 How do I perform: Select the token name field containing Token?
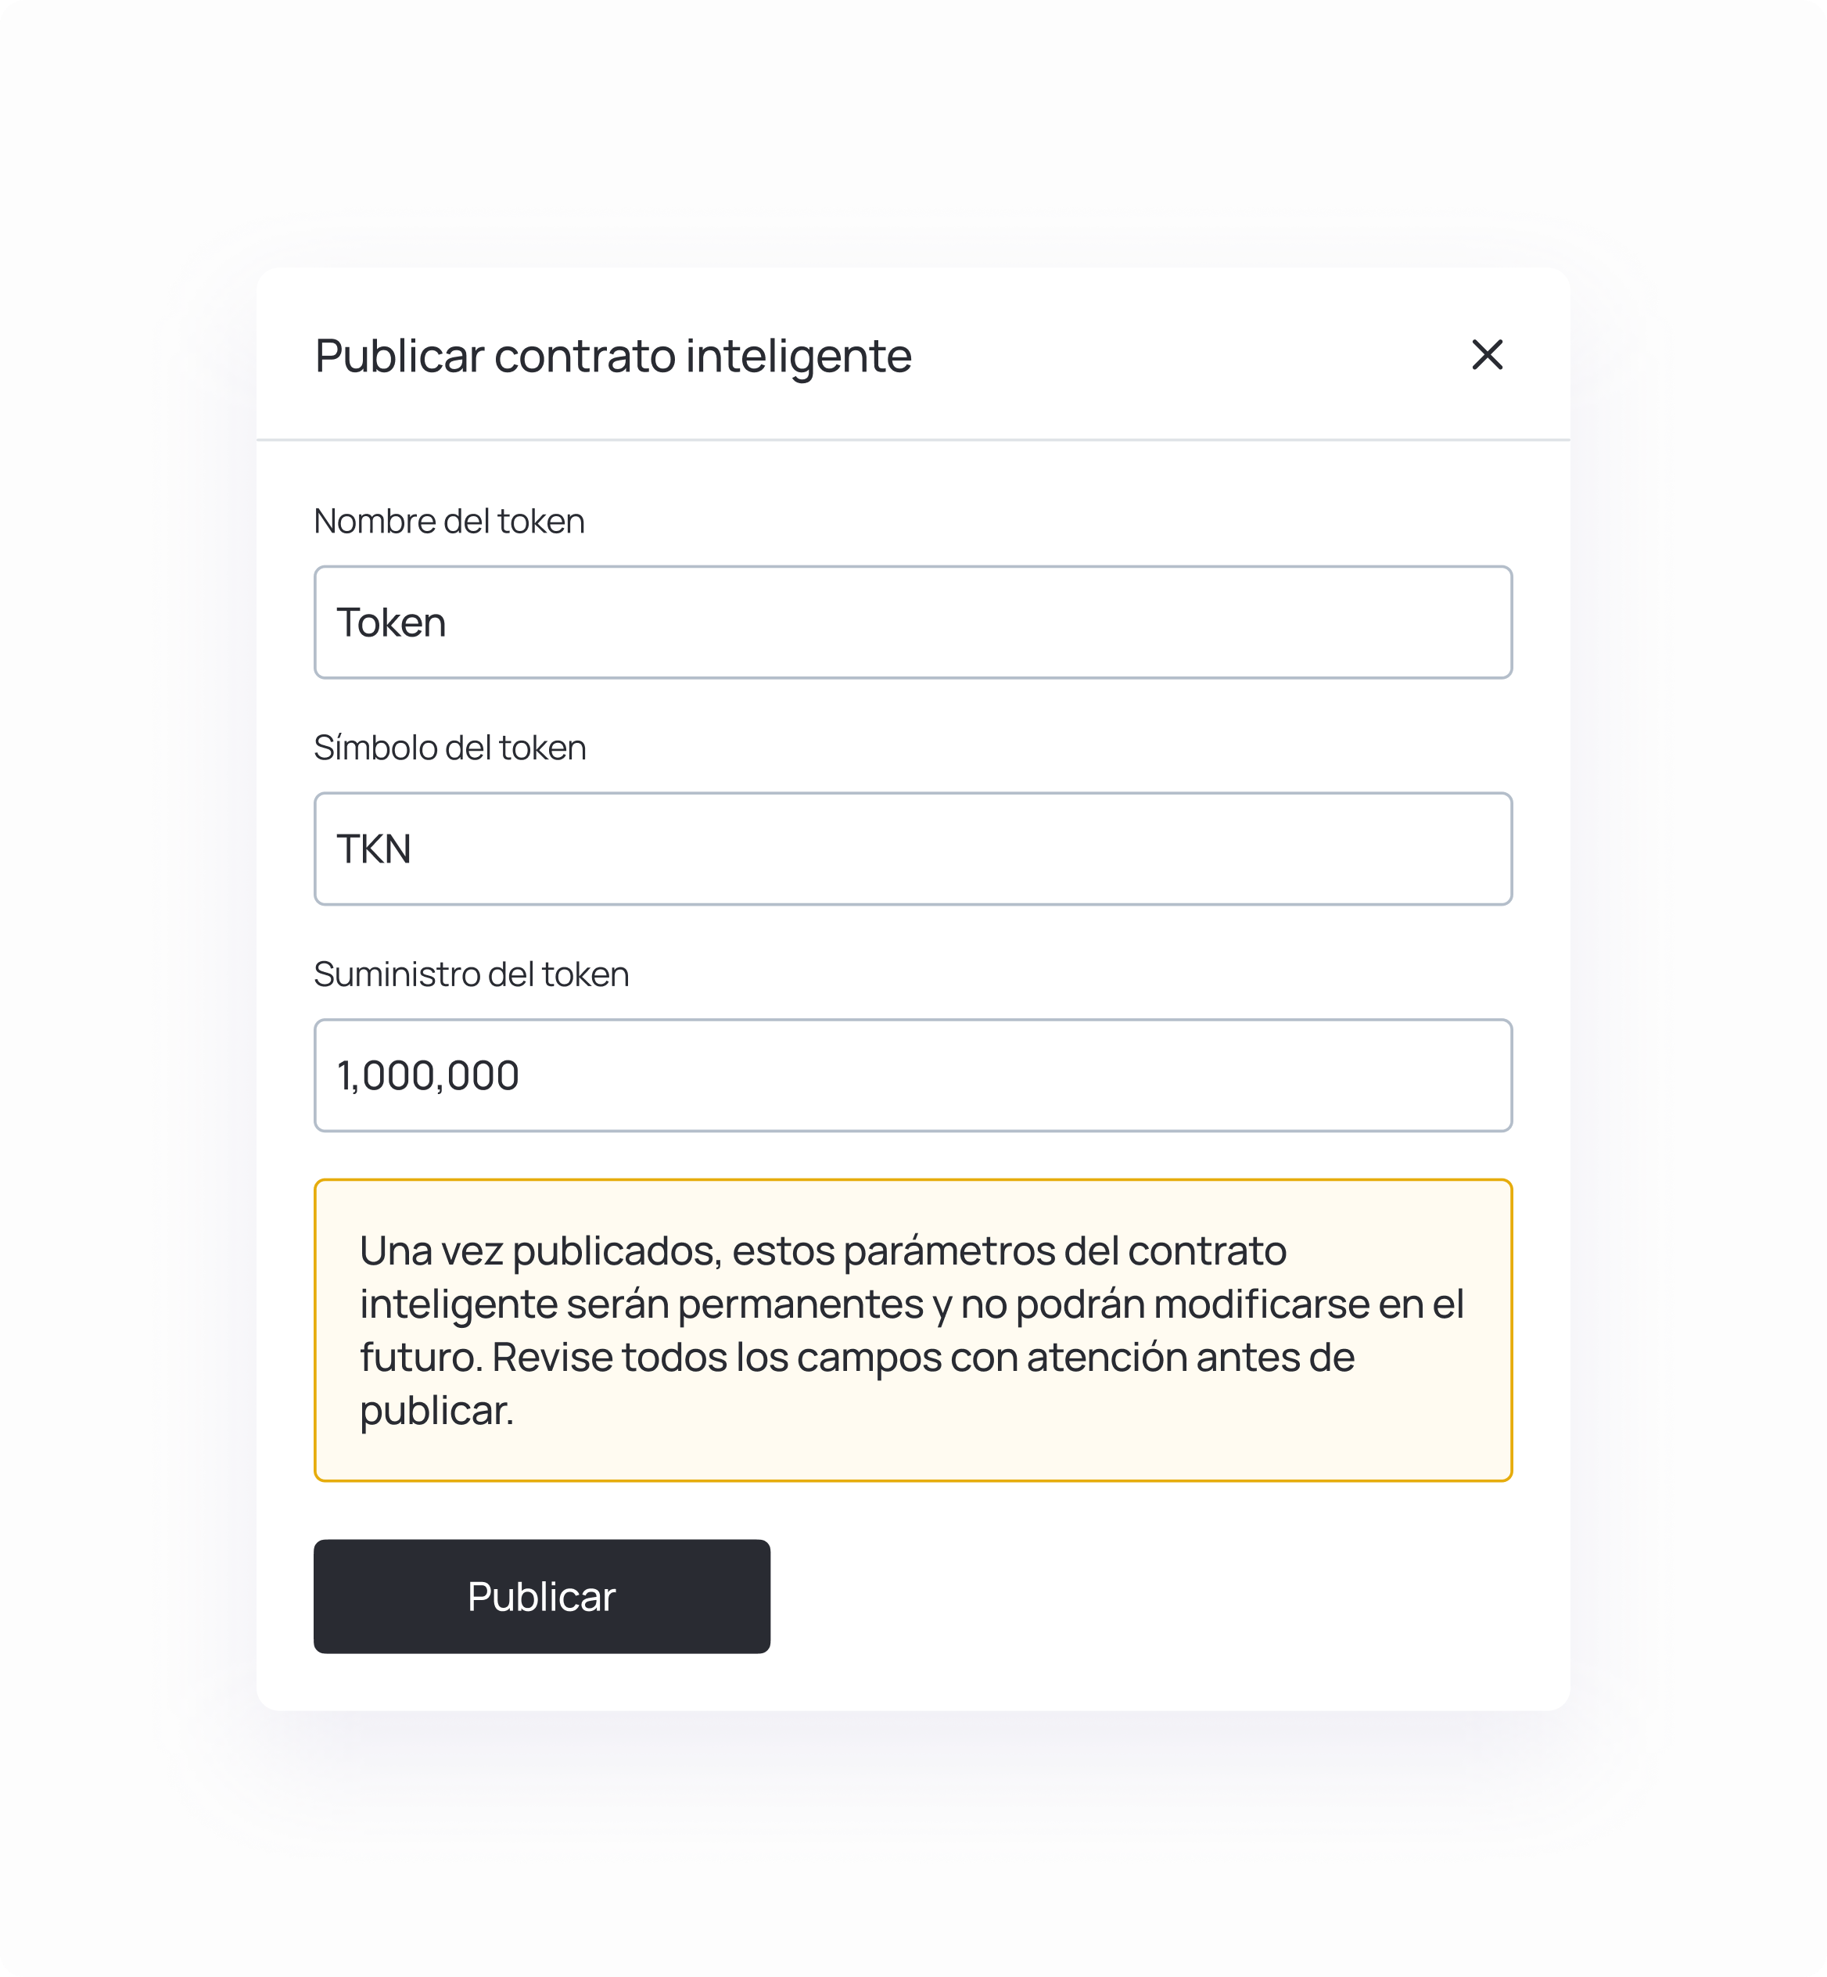click(x=911, y=621)
